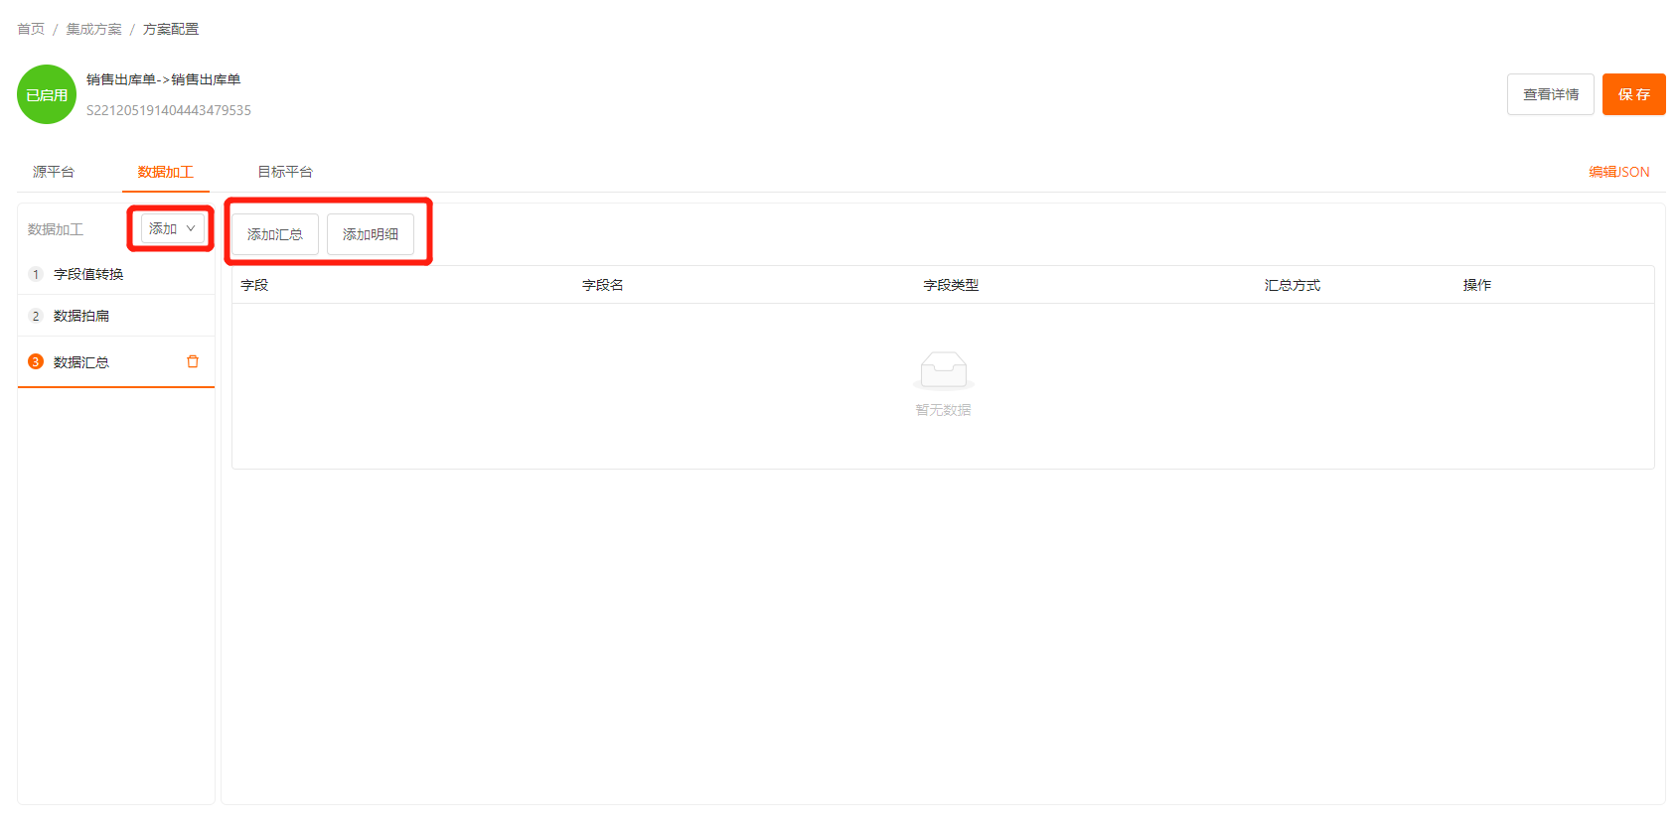The image size is (1678, 825).
Task: Delete the 数据汇总 step with trash icon
Action: (193, 361)
